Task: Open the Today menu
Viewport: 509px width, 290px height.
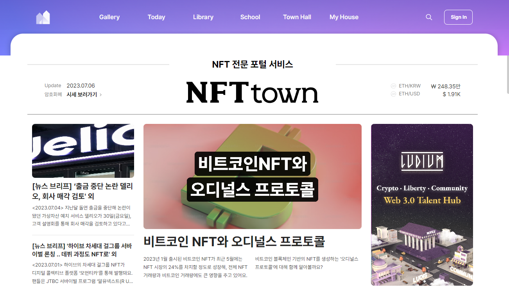Action: (156, 17)
